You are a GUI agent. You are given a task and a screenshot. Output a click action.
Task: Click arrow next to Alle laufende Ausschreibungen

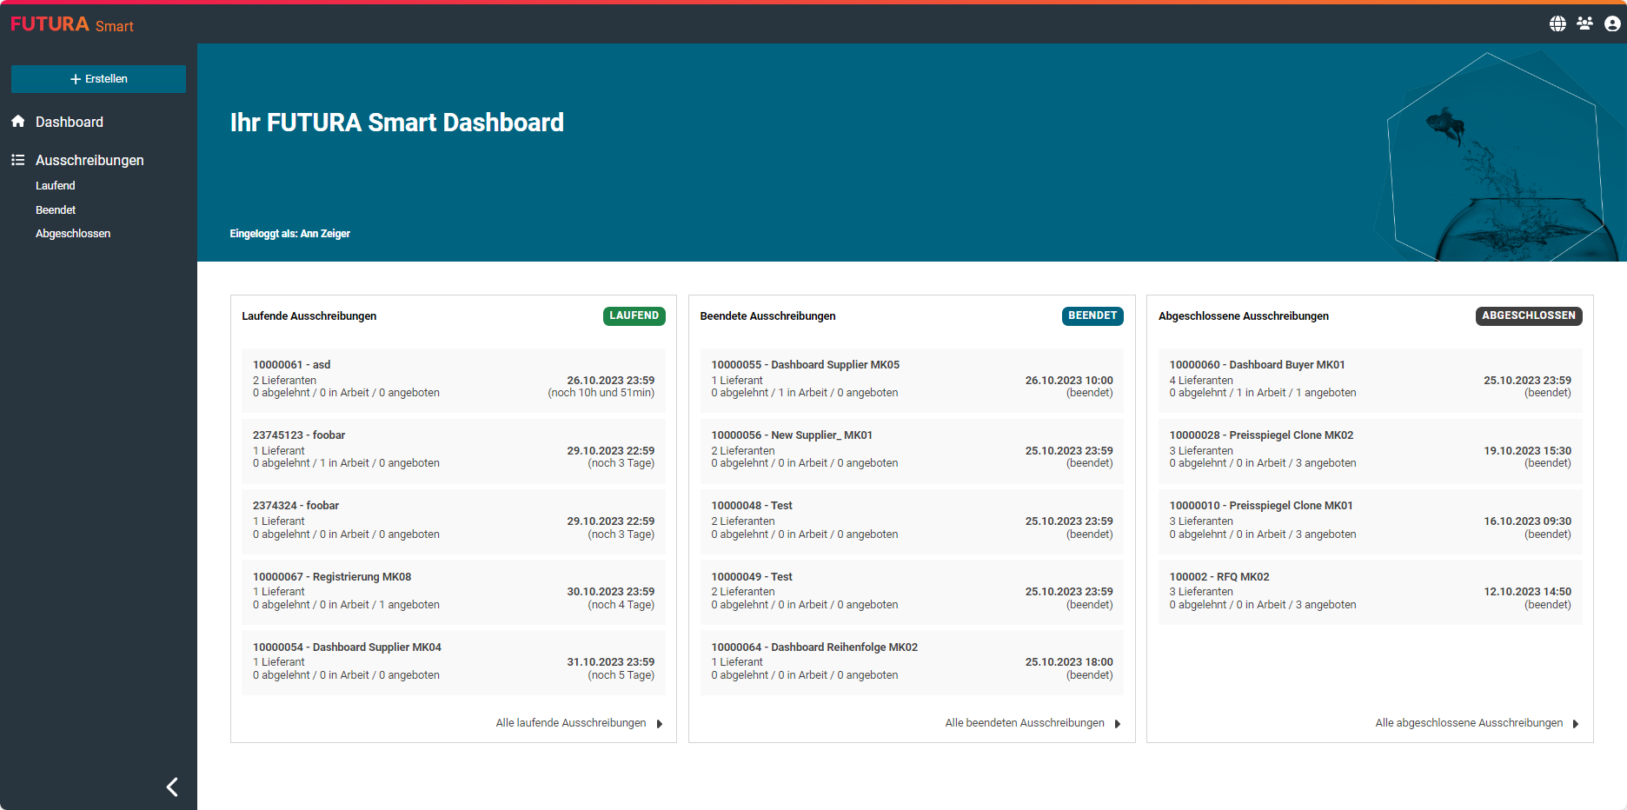660,724
